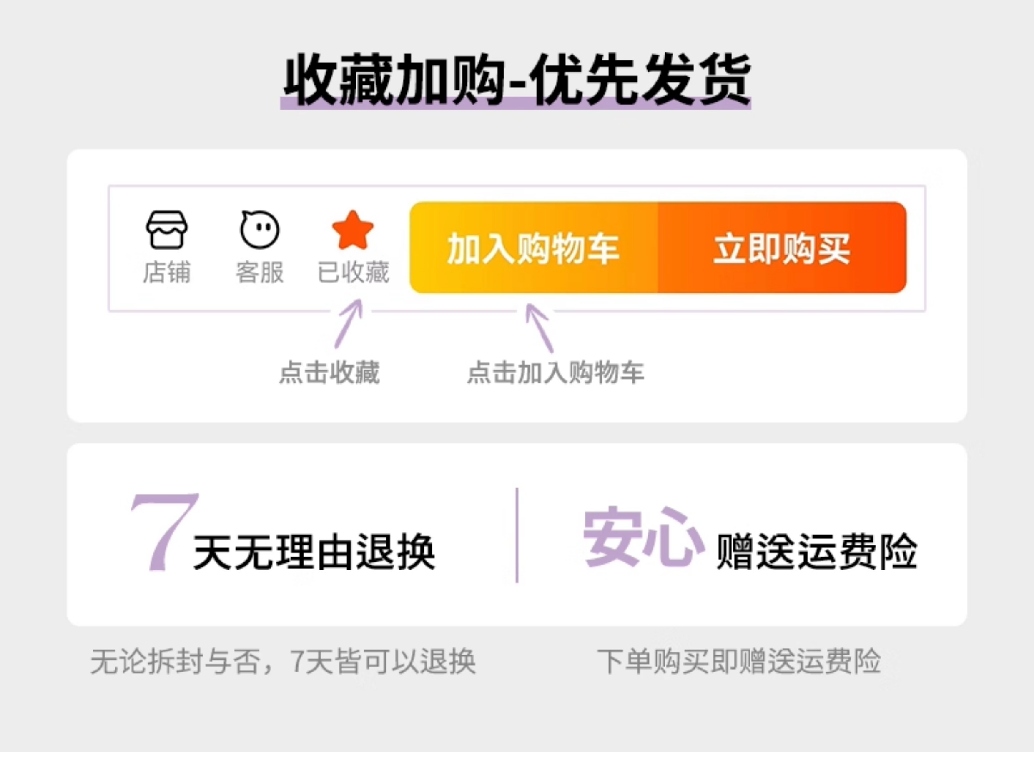Viewport: 1034px width, 775px height.
Task: Click the 无论拆封与否，7天皆可以退换 note
Action: coord(283,662)
